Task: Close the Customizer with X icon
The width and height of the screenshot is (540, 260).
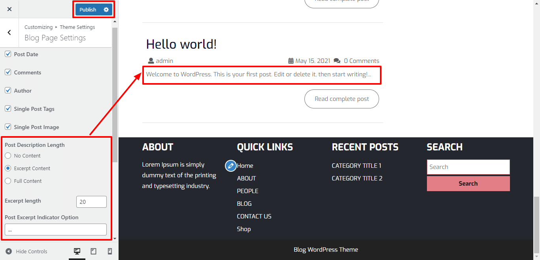Action: [9, 9]
